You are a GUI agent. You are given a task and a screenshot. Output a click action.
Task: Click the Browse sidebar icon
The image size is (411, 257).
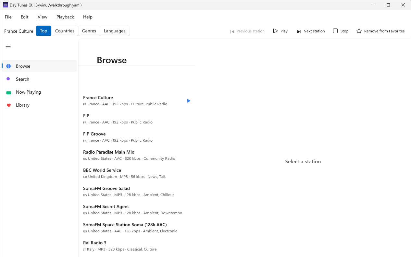pos(8,66)
